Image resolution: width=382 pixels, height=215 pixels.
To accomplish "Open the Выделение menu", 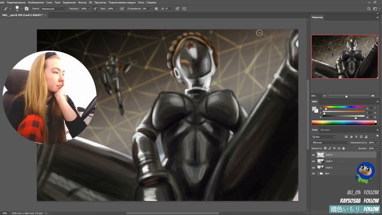I will pyautogui.click(x=69, y=2).
